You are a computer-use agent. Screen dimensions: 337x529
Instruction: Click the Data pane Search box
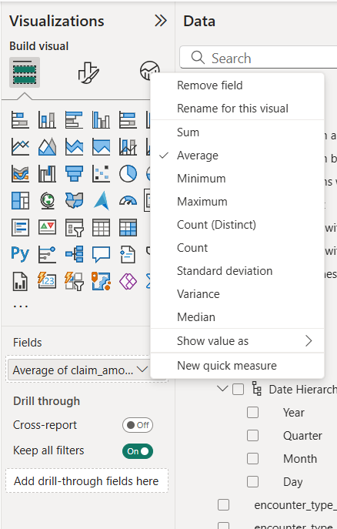(259, 58)
